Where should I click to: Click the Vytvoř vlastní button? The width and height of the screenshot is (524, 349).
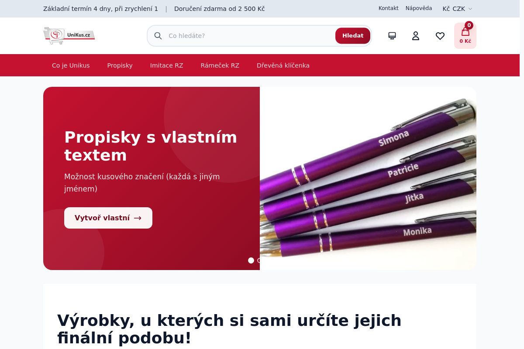[108, 218]
